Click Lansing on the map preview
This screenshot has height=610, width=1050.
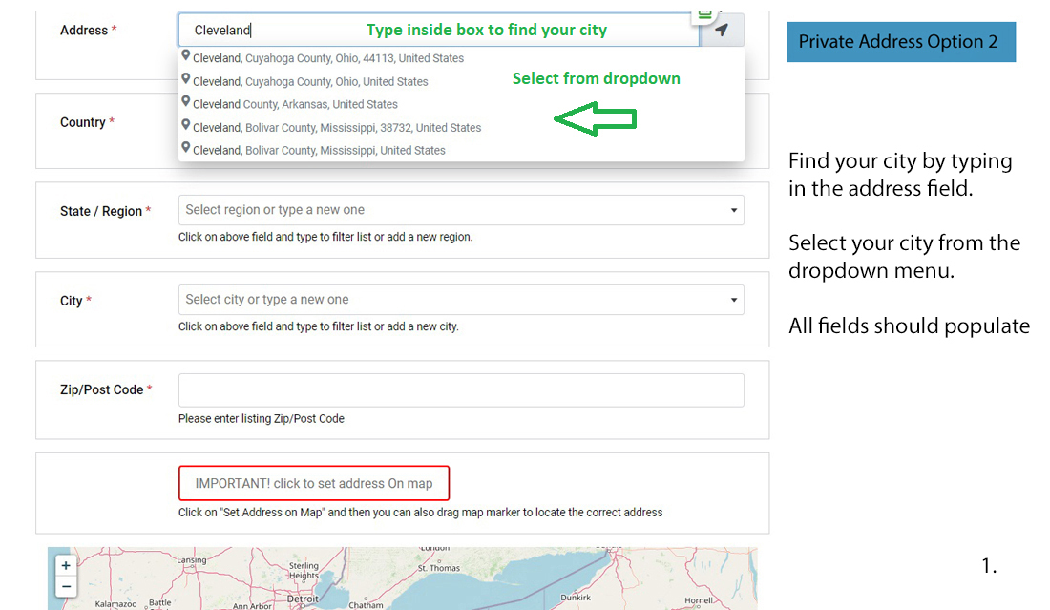tap(191, 560)
